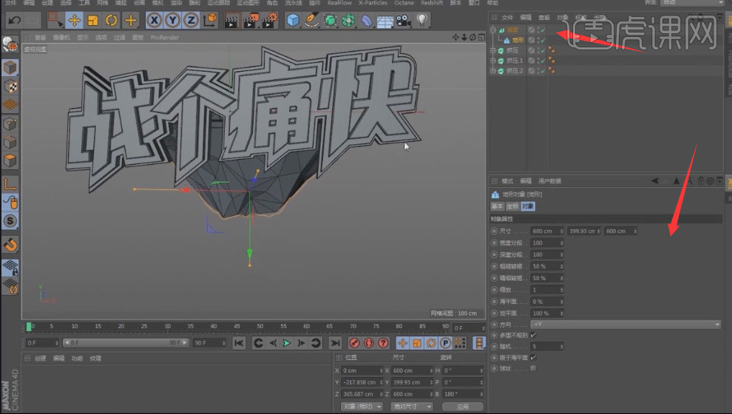Toggle the X axis lock

155,20
